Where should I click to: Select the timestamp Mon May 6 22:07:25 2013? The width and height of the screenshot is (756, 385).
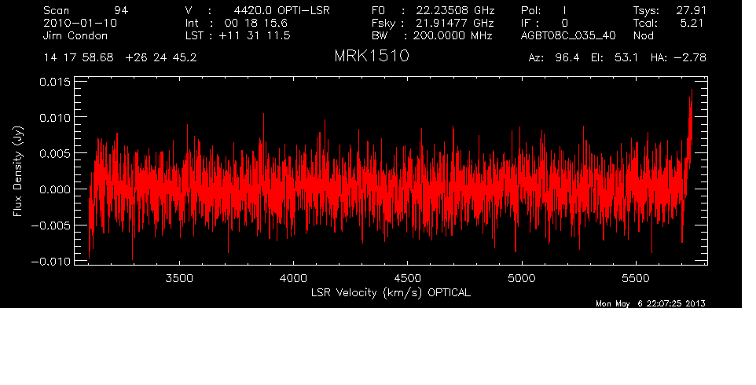coord(651,303)
